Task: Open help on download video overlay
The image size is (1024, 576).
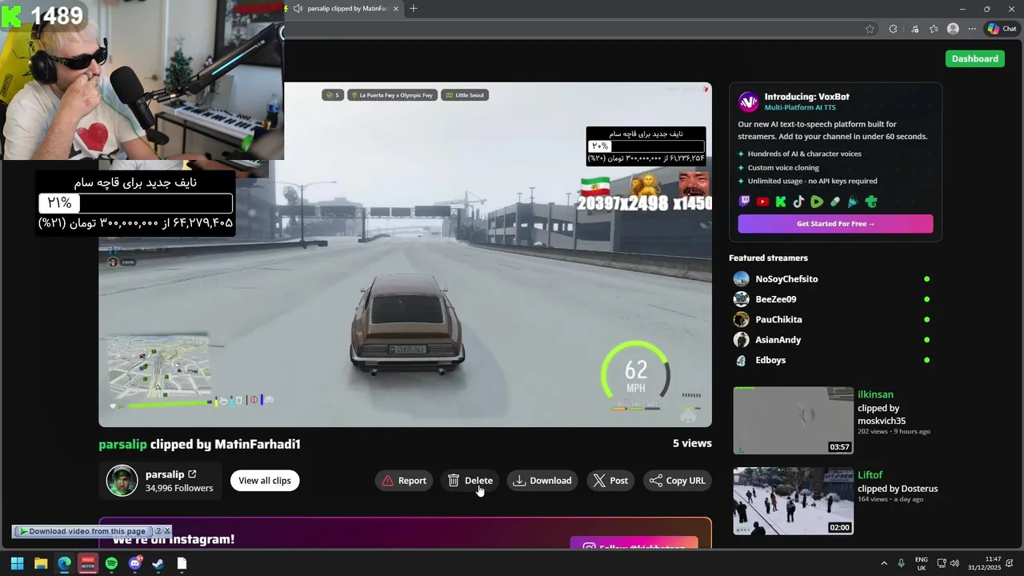Action: point(158,531)
